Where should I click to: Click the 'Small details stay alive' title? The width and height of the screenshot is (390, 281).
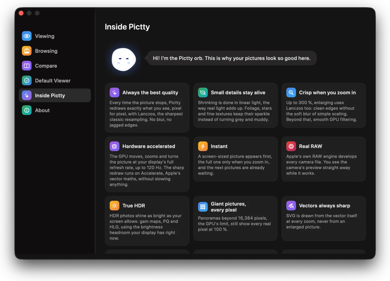[238, 92]
